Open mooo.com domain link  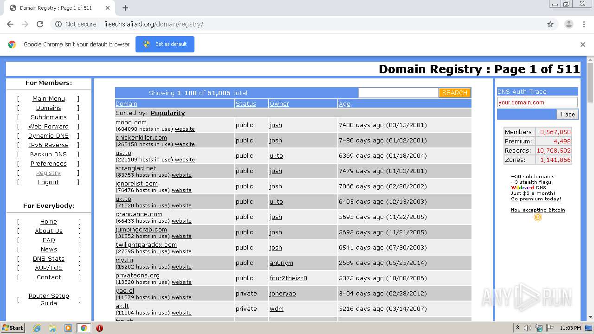click(x=131, y=122)
